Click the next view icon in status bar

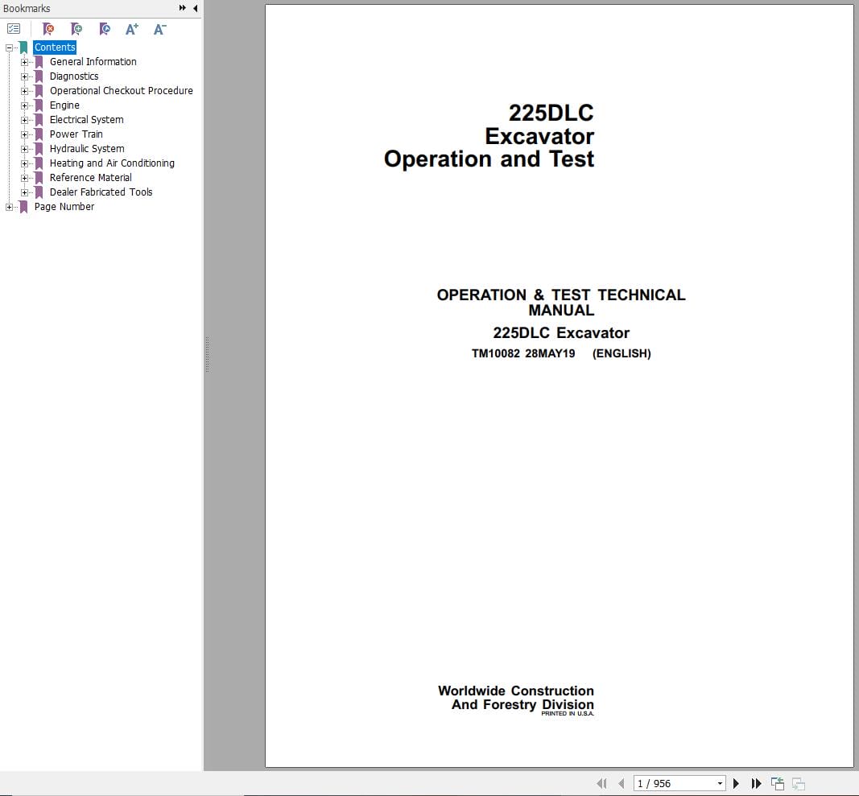tap(799, 783)
